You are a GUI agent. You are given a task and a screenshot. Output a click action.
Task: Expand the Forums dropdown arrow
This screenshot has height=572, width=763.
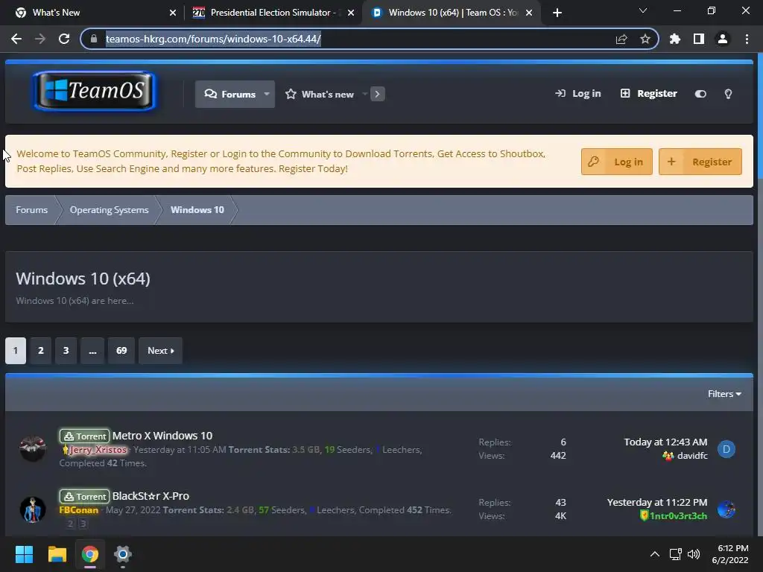point(267,95)
